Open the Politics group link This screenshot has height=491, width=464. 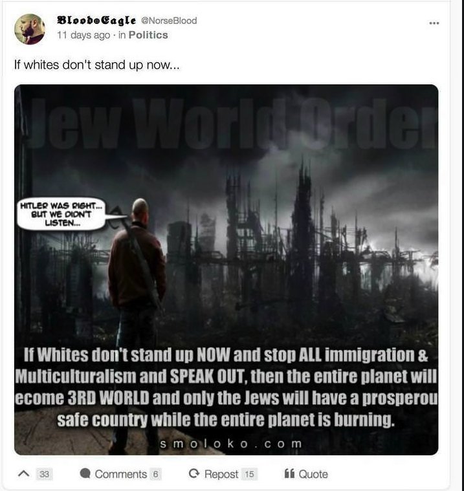(x=148, y=35)
